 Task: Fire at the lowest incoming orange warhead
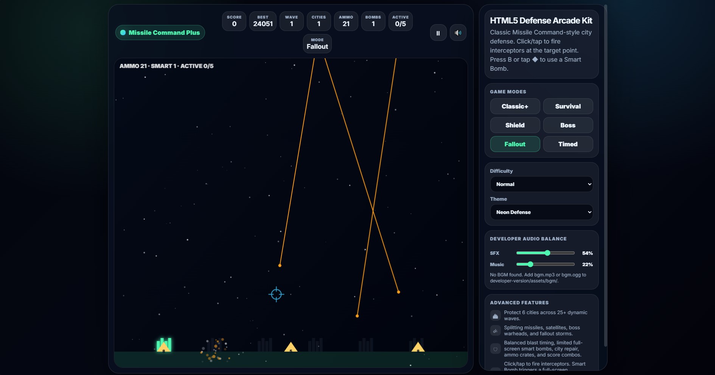pos(357,316)
